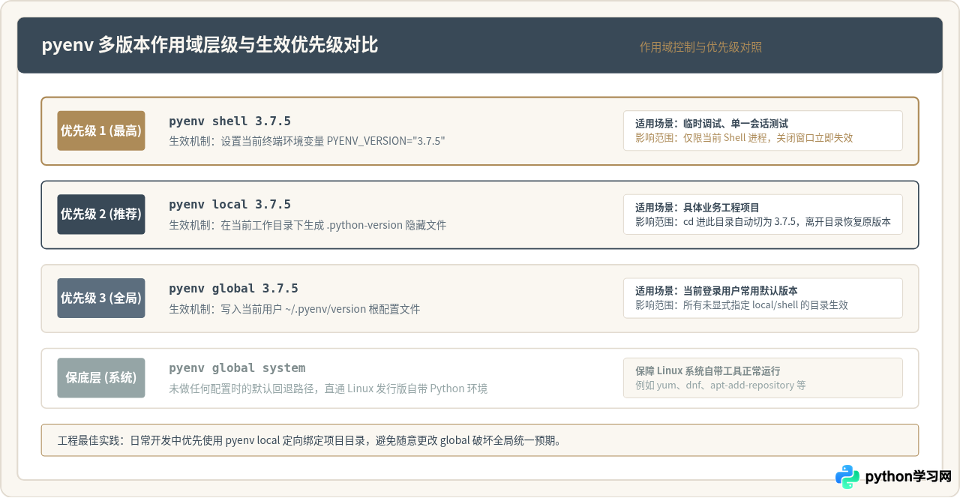Click the 优先级 3 (全局) badge
The width and height of the screenshot is (960, 498).
point(101,298)
